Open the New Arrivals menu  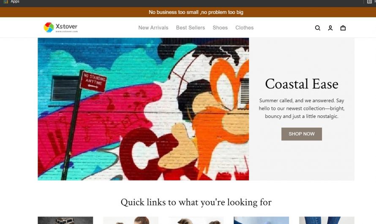tap(153, 27)
